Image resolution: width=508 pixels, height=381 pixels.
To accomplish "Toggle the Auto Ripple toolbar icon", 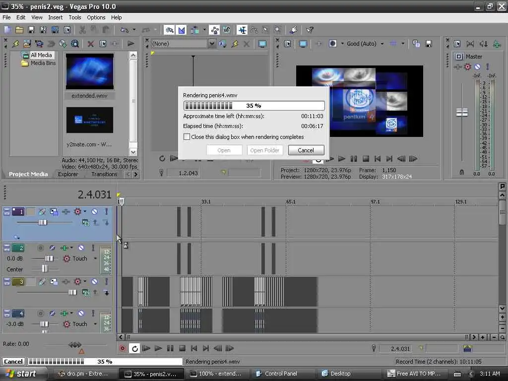I will [x=194, y=30].
